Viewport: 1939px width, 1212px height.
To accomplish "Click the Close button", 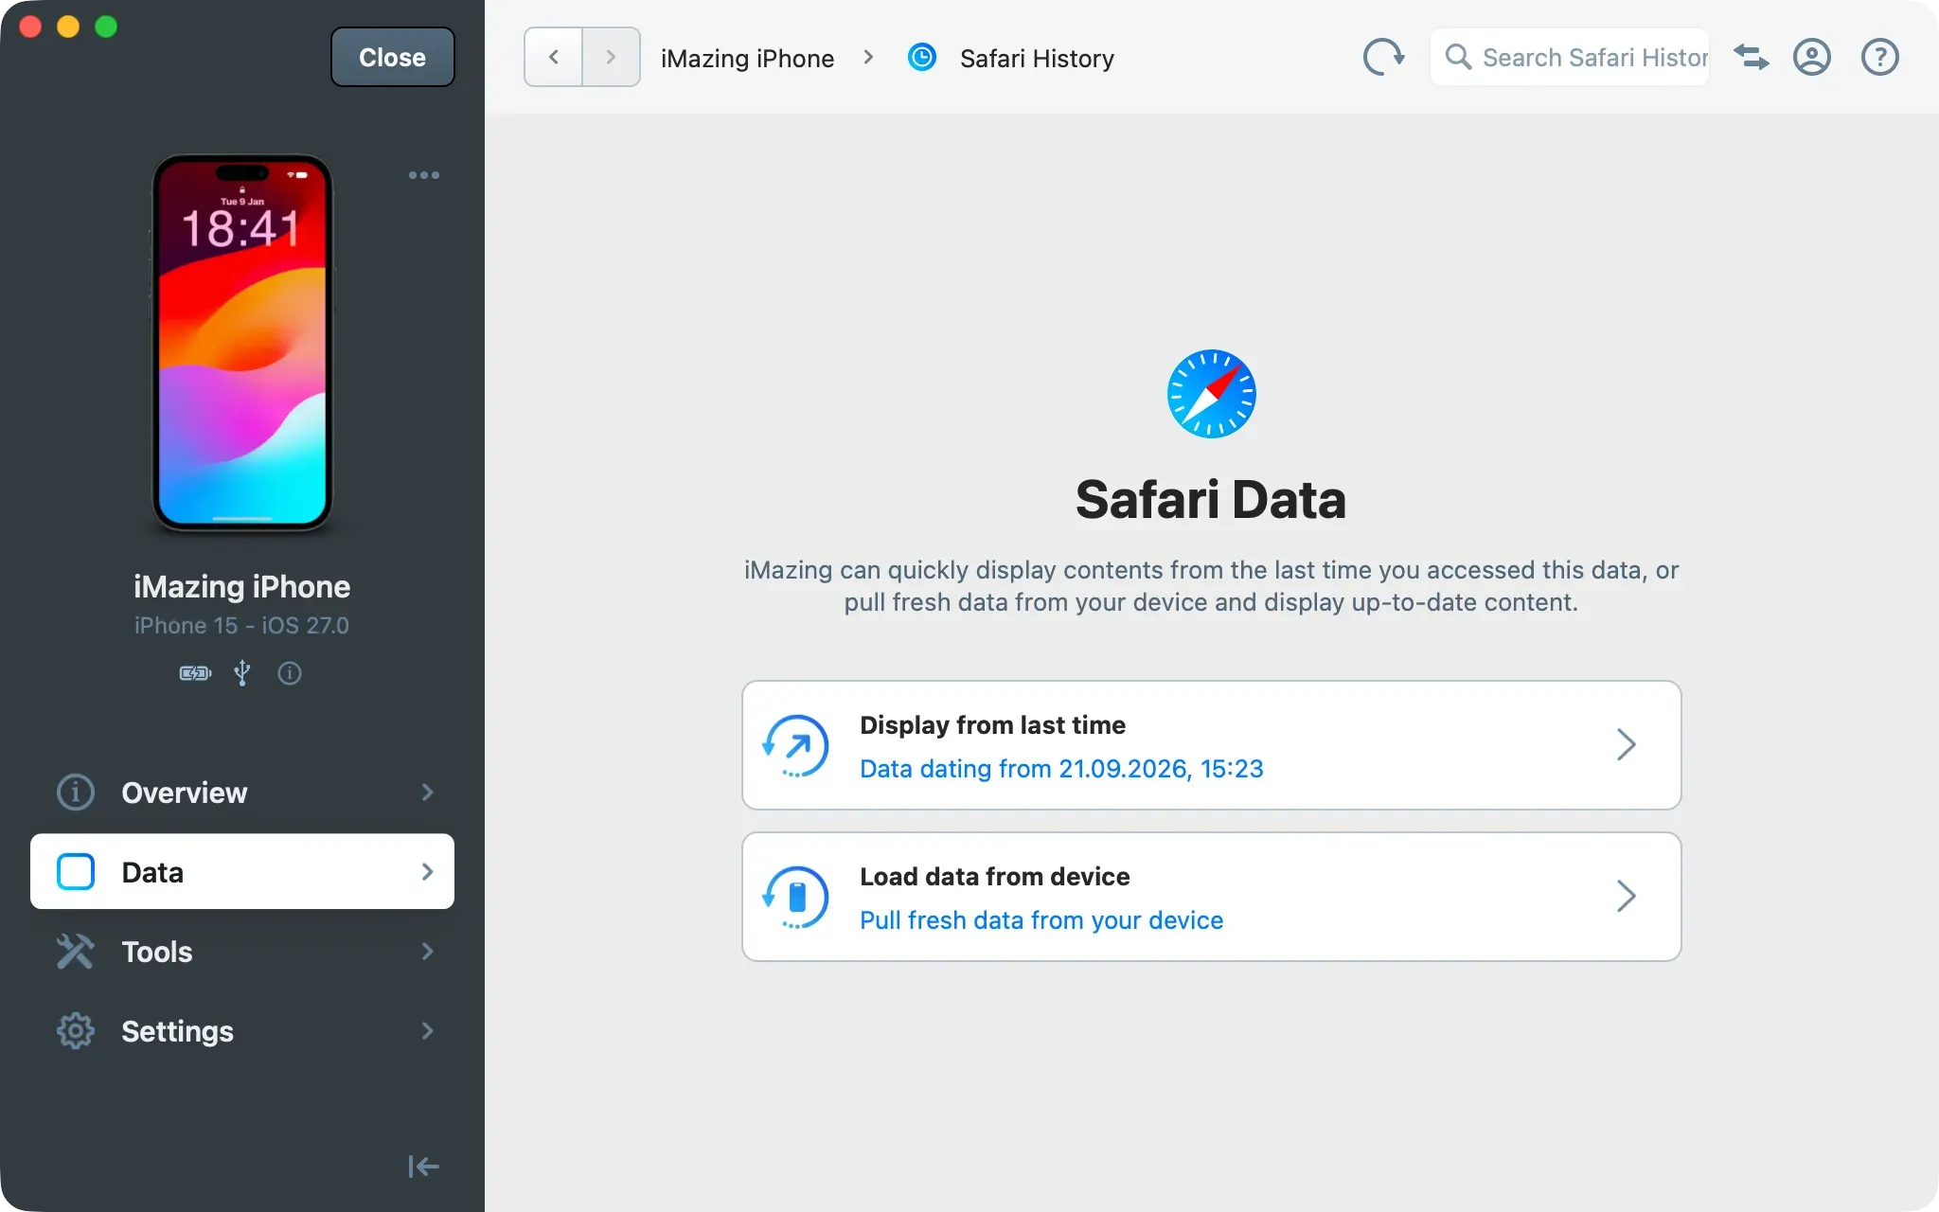I will tap(392, 57).
